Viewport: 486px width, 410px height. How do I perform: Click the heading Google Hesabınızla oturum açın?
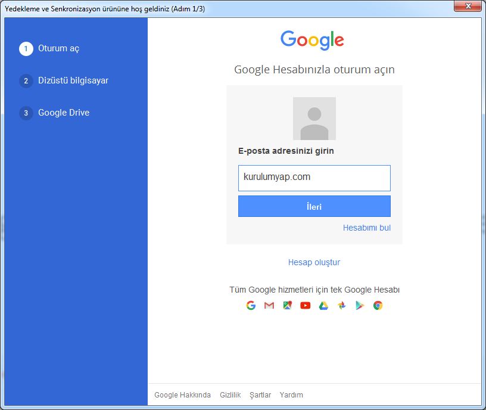coord(314,70)
